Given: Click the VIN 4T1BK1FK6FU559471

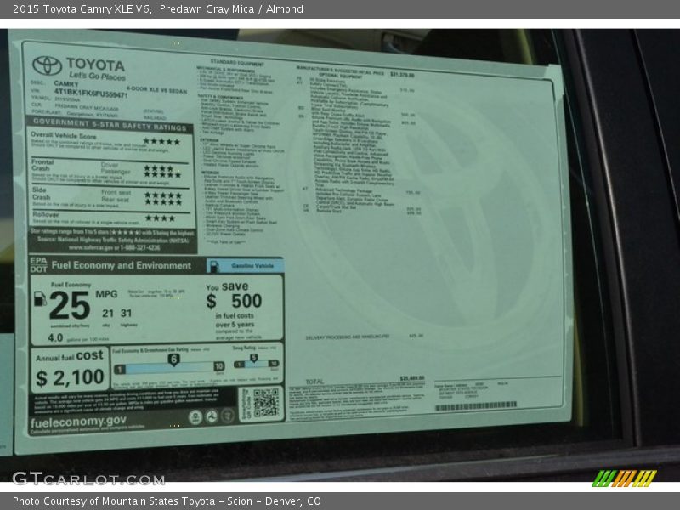Looking at the screenshot, I should (x=91, y=93).
